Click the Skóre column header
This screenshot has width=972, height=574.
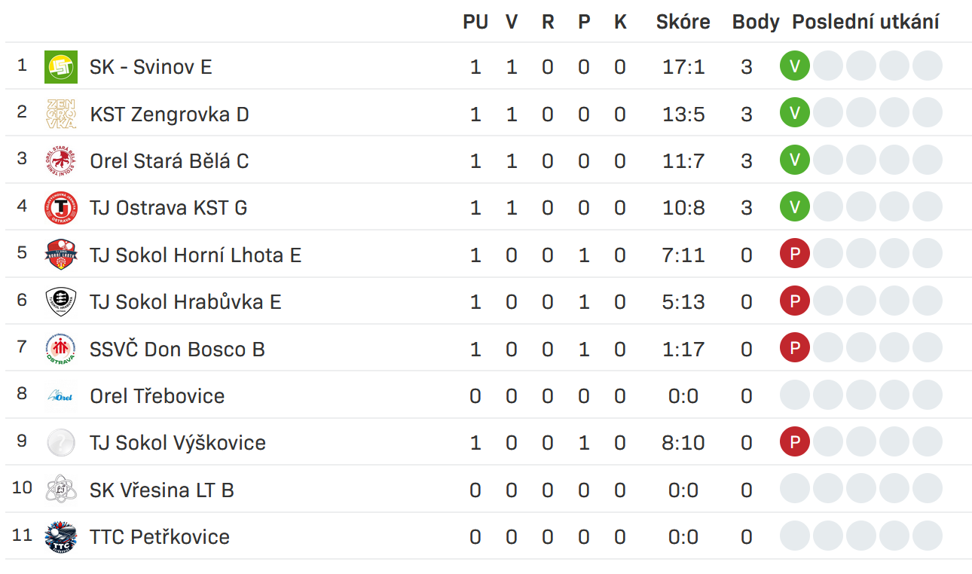tap(683, 22)
